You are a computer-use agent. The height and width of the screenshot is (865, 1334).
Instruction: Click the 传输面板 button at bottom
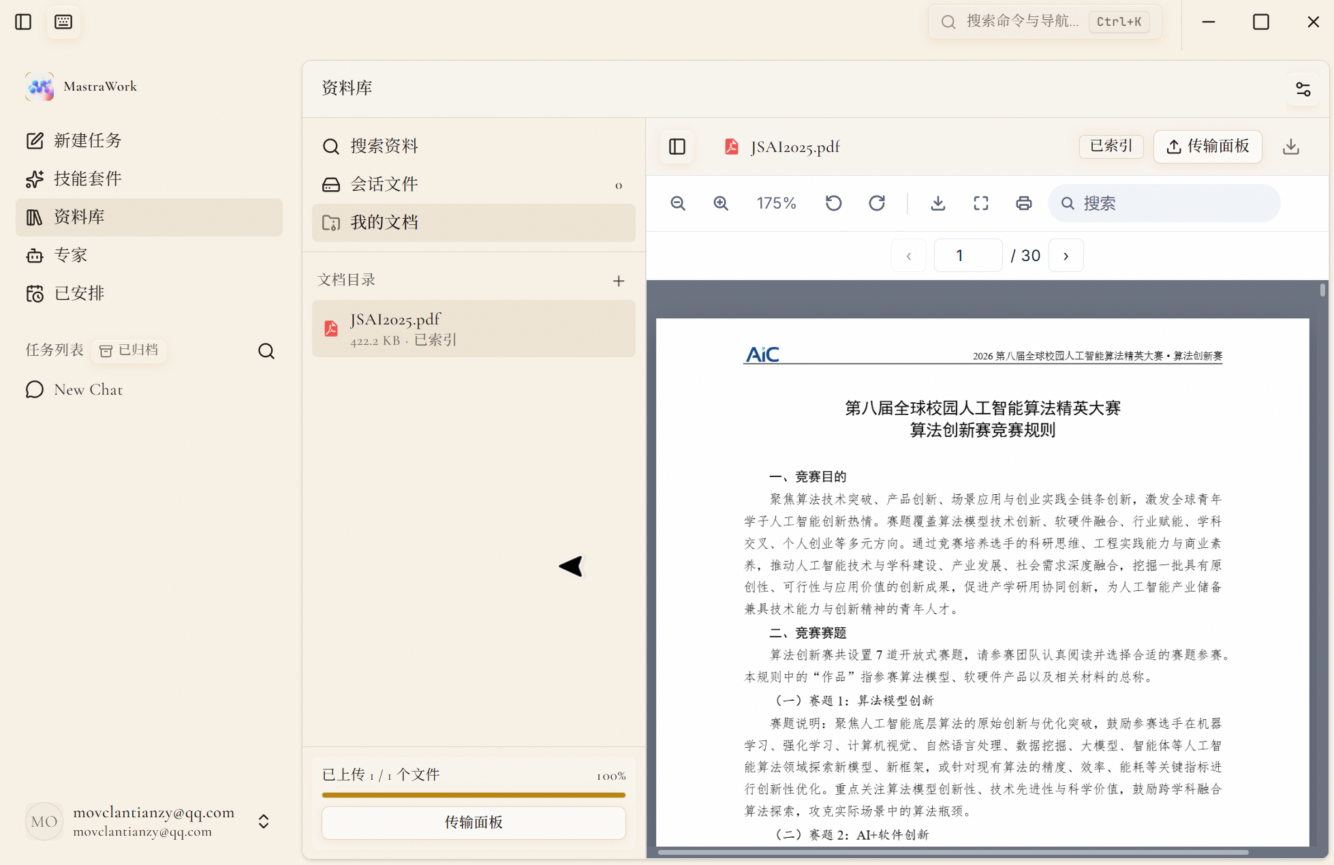click(x=474, y=823)
